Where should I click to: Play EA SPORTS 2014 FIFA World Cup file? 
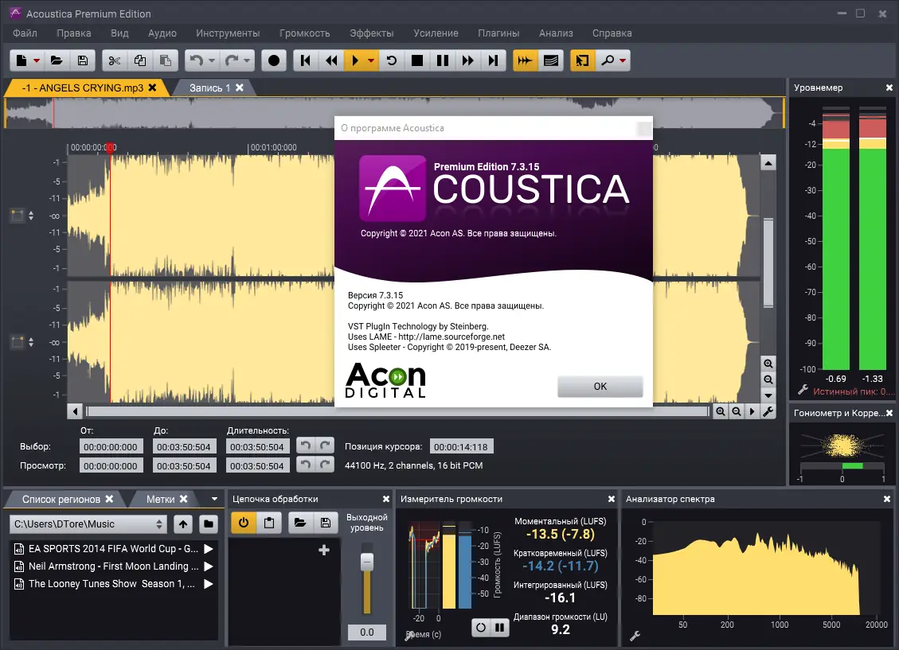[209, 549]
